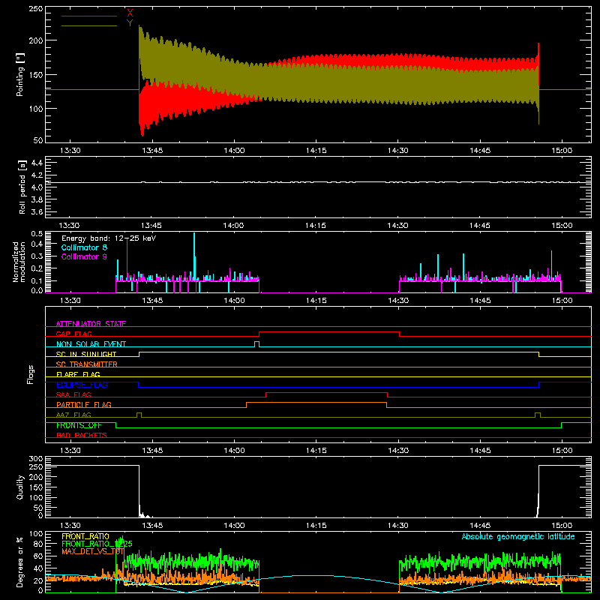Click 15:00 time label under Pointing plot
Image resolution: width=600 pixels, height=600 pixels.
[562, 151]
